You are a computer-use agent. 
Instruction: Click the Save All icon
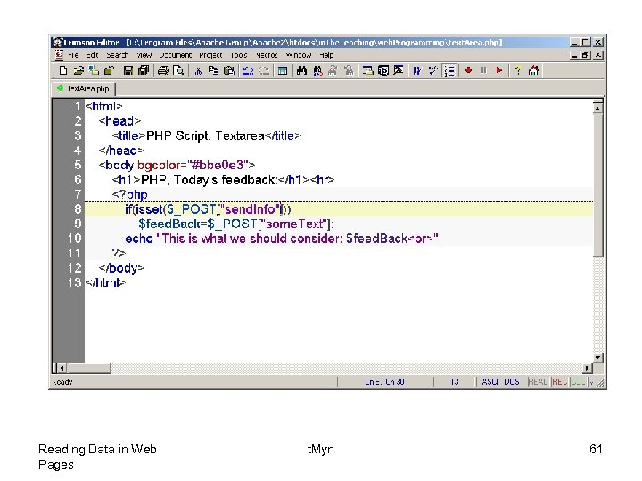(144, 70)
